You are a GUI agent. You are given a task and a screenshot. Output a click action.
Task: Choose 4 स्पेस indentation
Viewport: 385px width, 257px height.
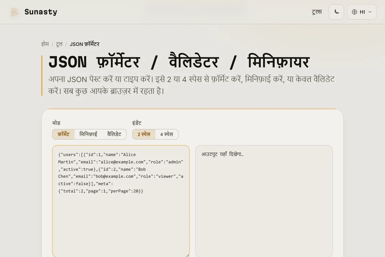(167, 134)
